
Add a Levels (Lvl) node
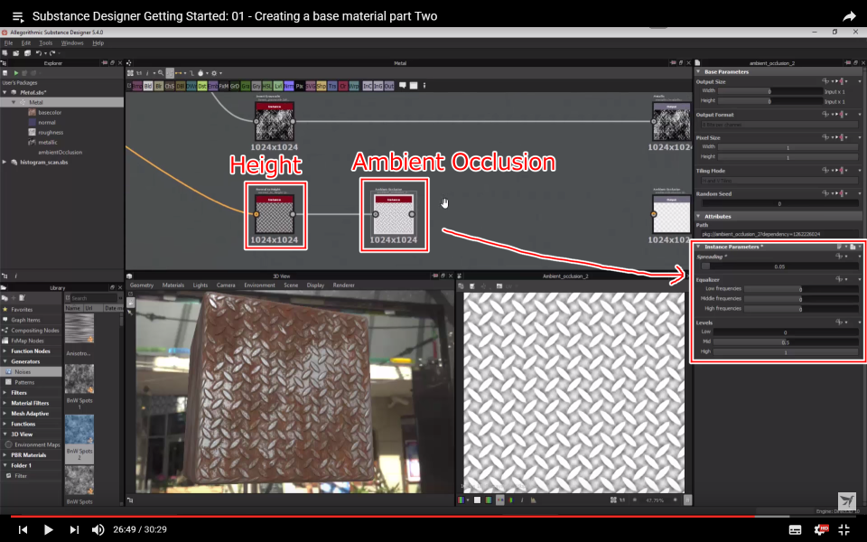(x=278, y=86)
